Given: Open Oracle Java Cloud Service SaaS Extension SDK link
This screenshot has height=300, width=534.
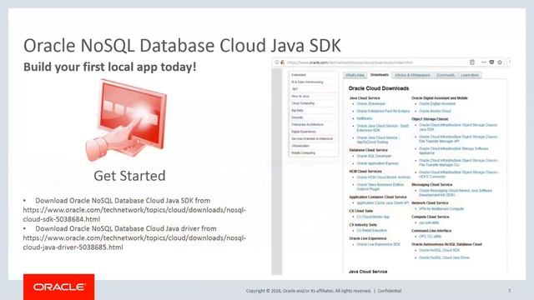Looking at the screenshot, I should click(382, 127).
